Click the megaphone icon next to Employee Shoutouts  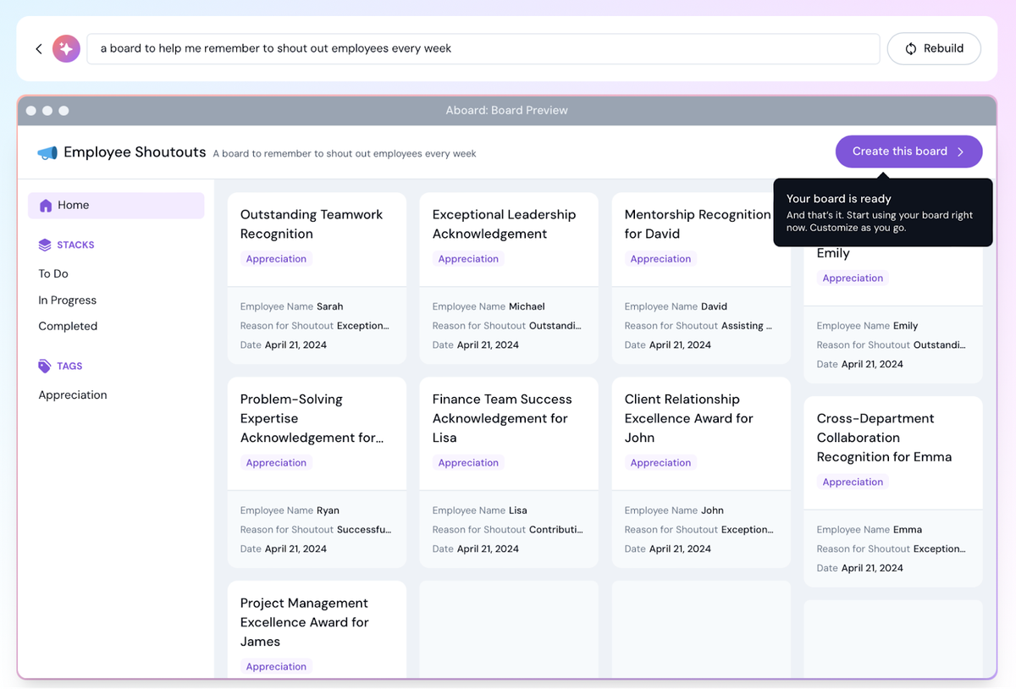[x=47, y=153]
